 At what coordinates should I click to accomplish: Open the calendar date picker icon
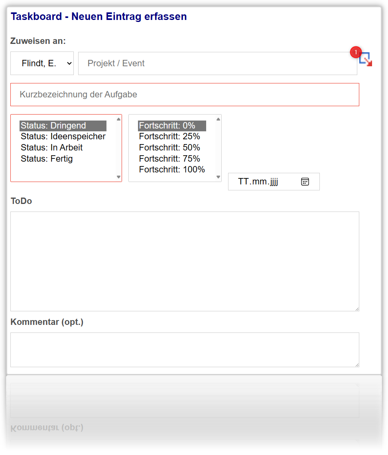(305, 182)
